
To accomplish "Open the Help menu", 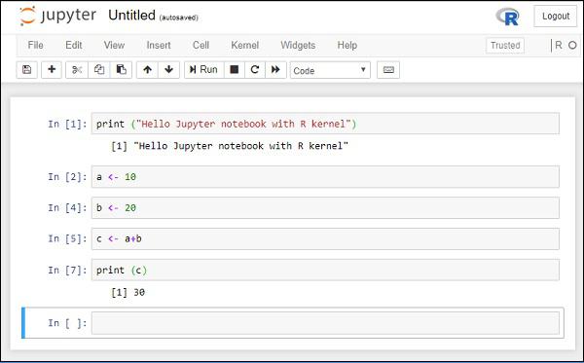I will tap(347, 45).
